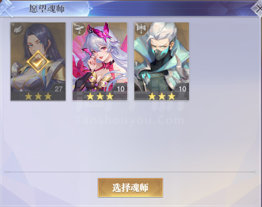Click level 10 badge on masked man card
This screenshot has width=262, height=207.
[x=182, y=88]
